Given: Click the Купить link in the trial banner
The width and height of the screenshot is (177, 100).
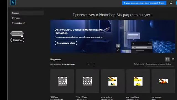Looking at the screenshot, I should click(x=161, y=3).
